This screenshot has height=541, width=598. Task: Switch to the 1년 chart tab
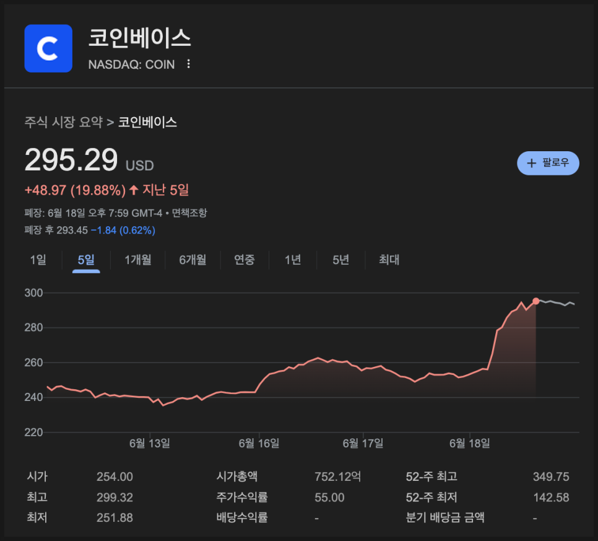(x=293, y=260)
